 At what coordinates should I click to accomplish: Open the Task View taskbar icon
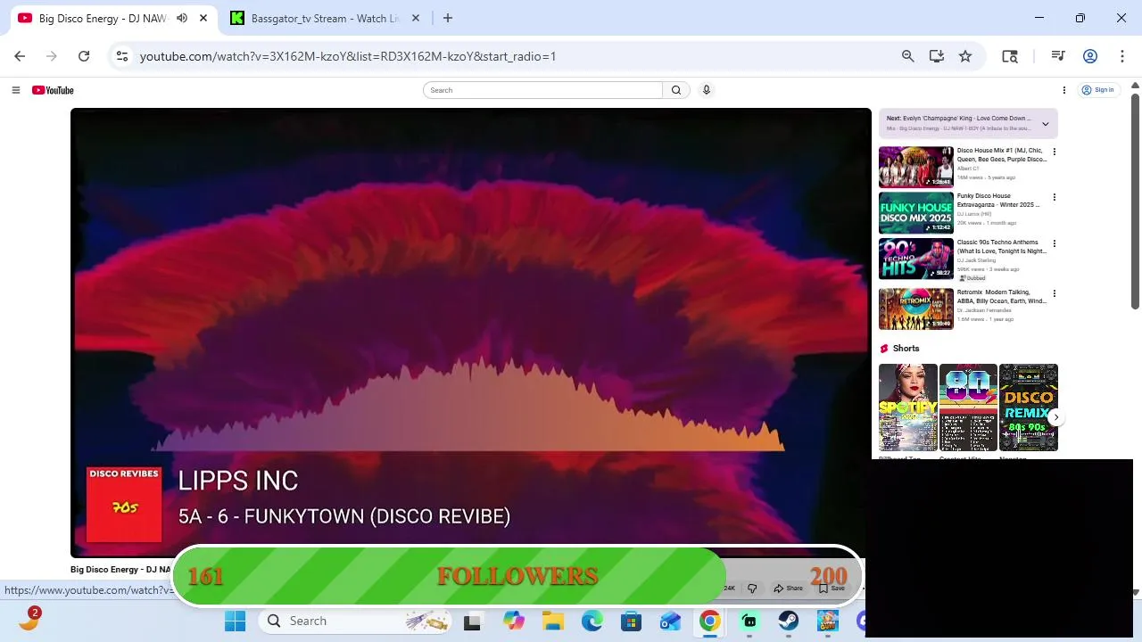pyautogui.click(x=472, y=621)
